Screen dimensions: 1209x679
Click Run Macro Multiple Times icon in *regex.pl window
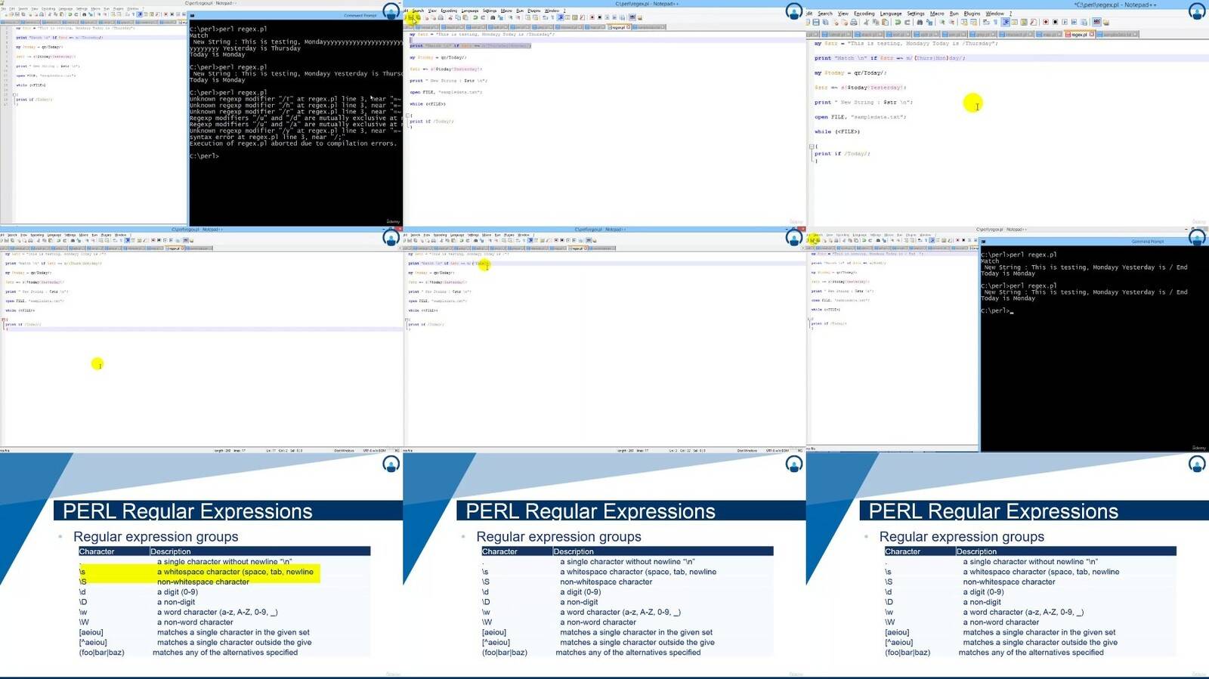click(x=1074, y=22)
